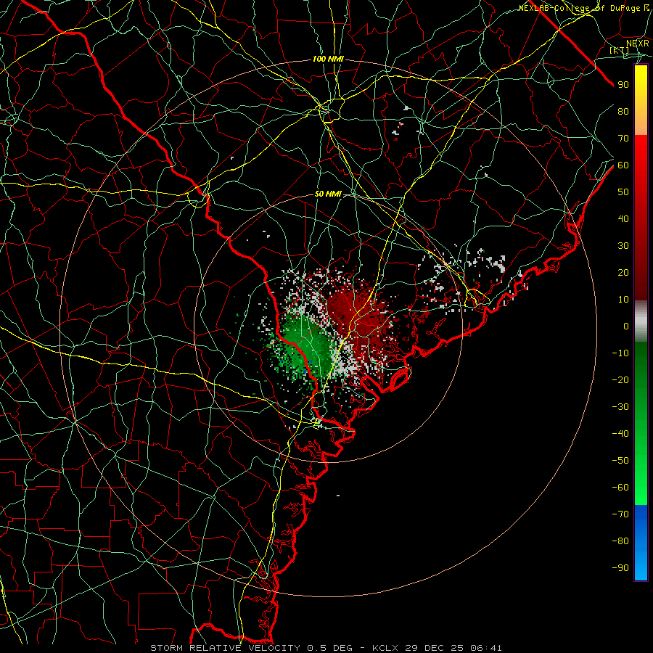The width and height of the screenshot is (653, 653).
Task: Click the 30 value on the velocity scale
Action: pyautogui.click(x=623, y=246)
